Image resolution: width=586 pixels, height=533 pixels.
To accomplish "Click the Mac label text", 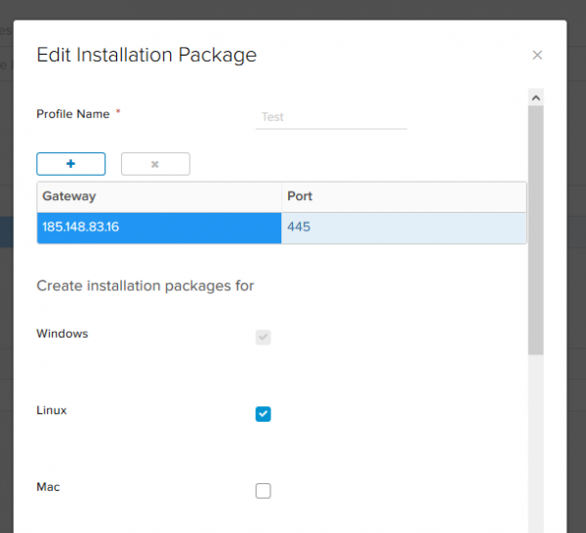I will tap(48, 487).
